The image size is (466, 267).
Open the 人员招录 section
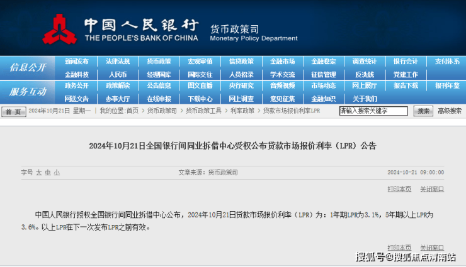pos(241,75)
